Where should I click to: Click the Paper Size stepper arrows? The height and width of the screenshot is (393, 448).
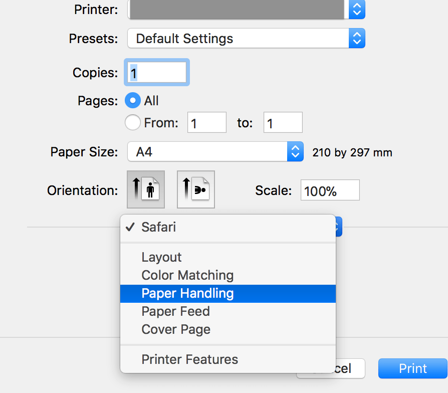(295, 151)
